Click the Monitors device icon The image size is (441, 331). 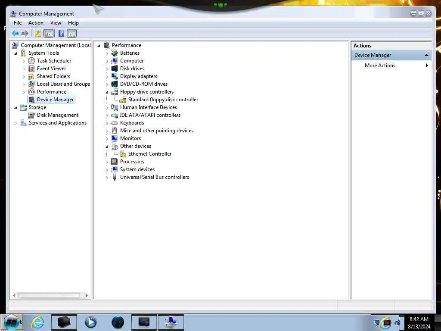pos(114,138)
